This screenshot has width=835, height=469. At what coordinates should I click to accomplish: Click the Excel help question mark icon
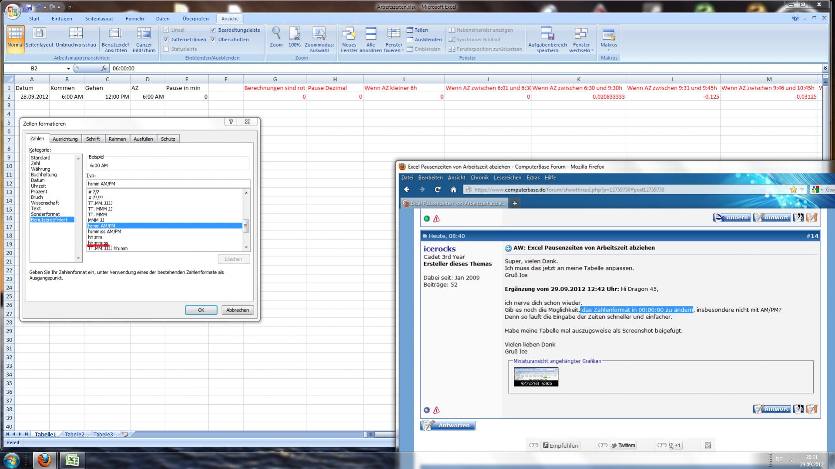795,18
